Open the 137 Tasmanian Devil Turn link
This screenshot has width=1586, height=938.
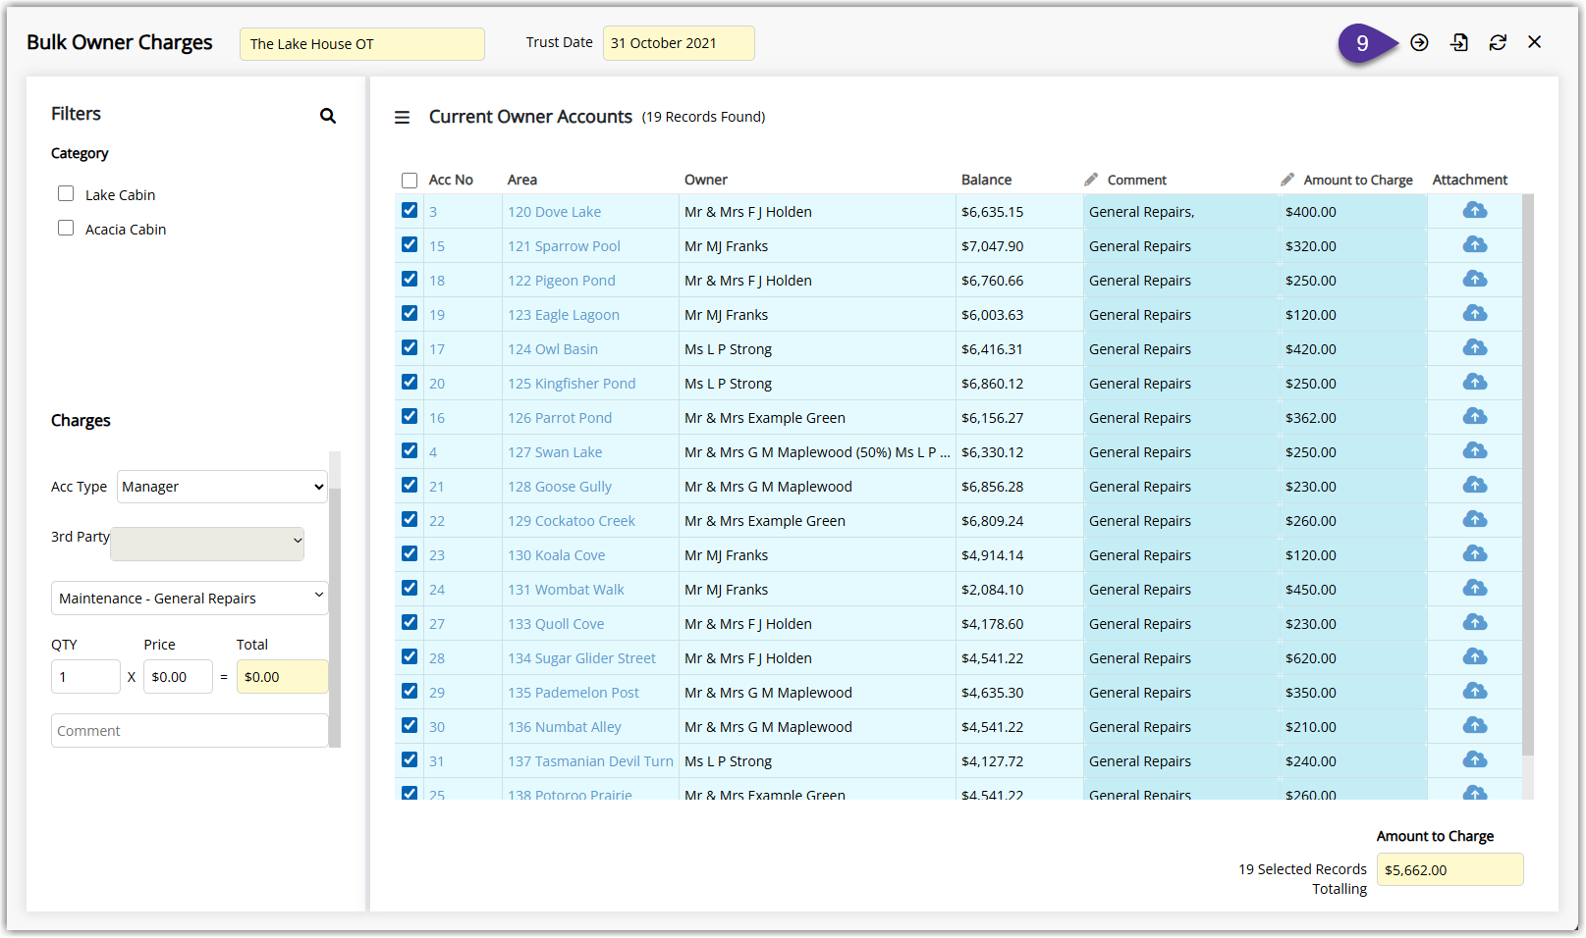click(590, 761)
